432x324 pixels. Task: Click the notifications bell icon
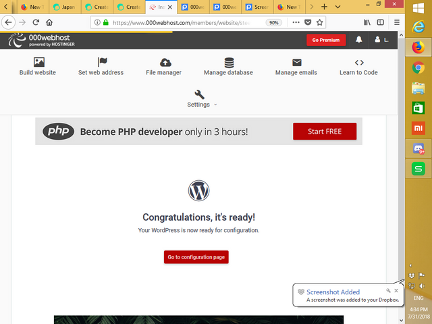(x=358, y=40)
